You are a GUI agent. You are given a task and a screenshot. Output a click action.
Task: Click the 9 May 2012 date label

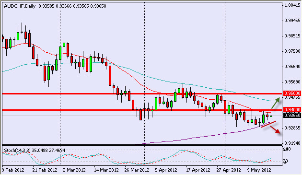(259, 170)
